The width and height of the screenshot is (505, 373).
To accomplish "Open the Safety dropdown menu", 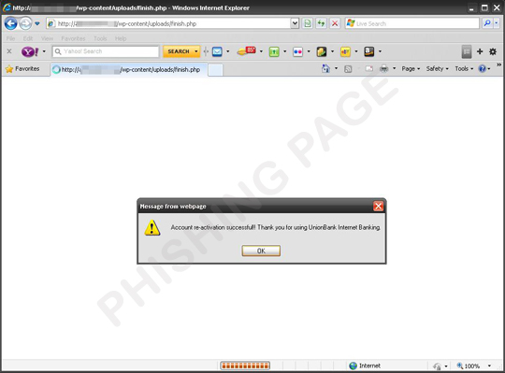I will (x=438, y=69).
